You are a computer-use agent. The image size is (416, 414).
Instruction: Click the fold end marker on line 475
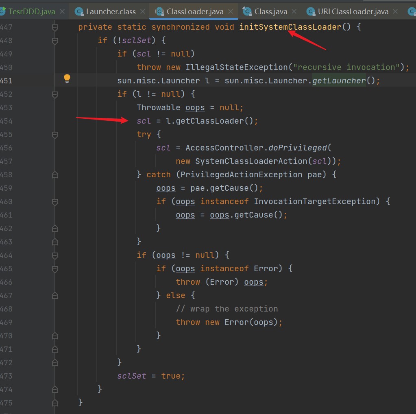[55, 403]
